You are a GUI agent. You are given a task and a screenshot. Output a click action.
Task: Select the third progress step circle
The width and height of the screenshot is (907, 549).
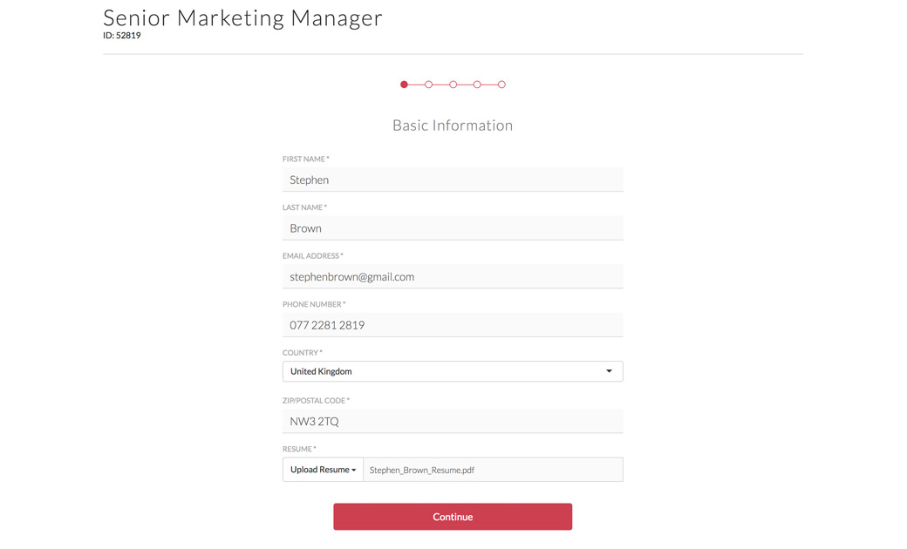(x=453, y=85)
